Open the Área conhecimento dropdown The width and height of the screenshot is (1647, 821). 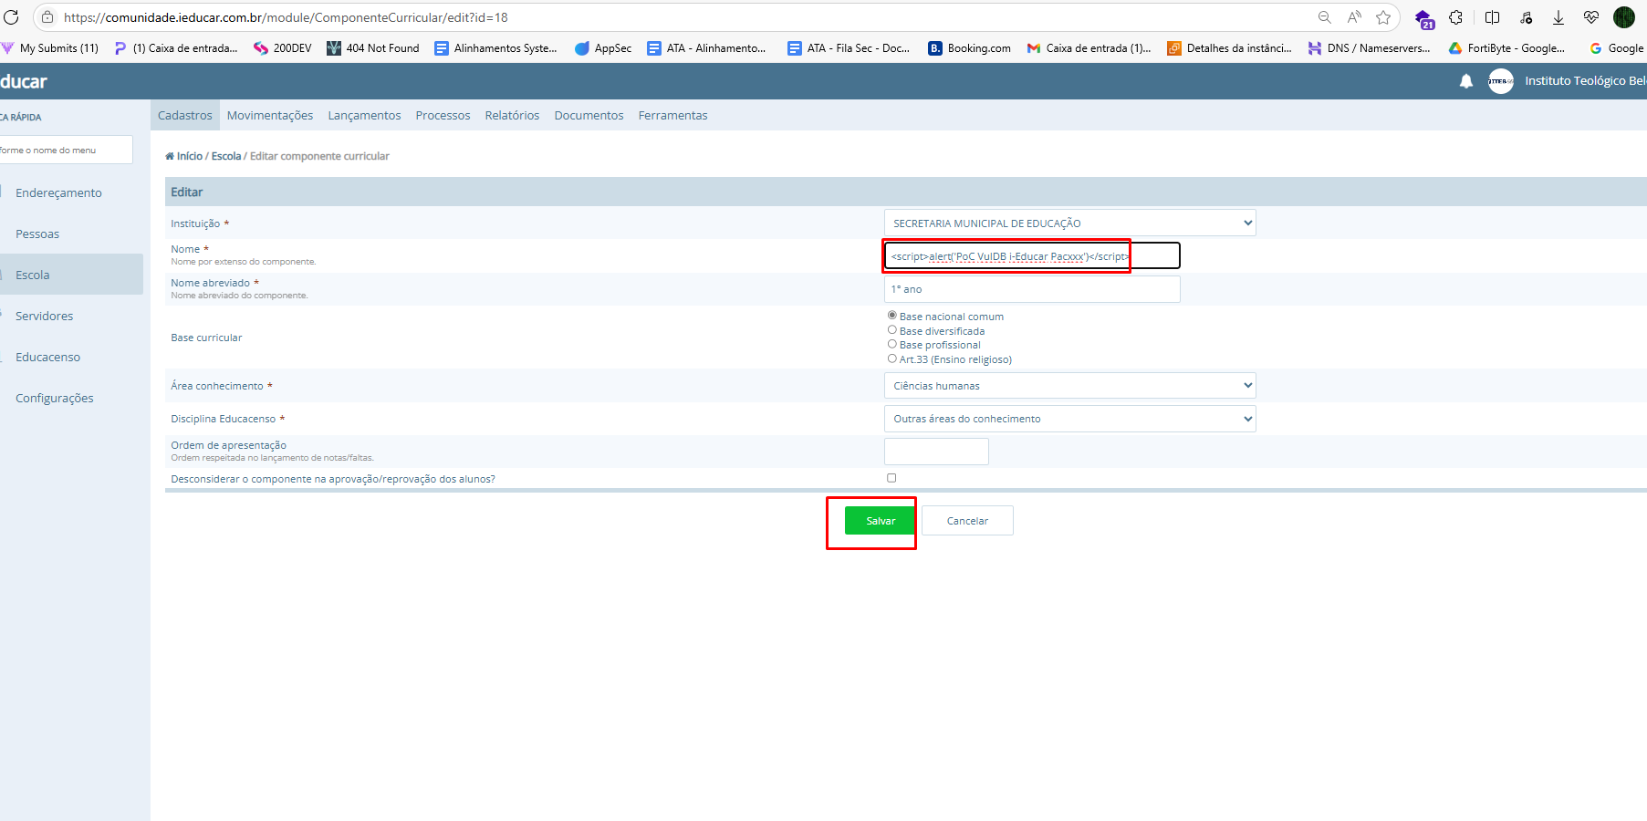coord(1069,386)
